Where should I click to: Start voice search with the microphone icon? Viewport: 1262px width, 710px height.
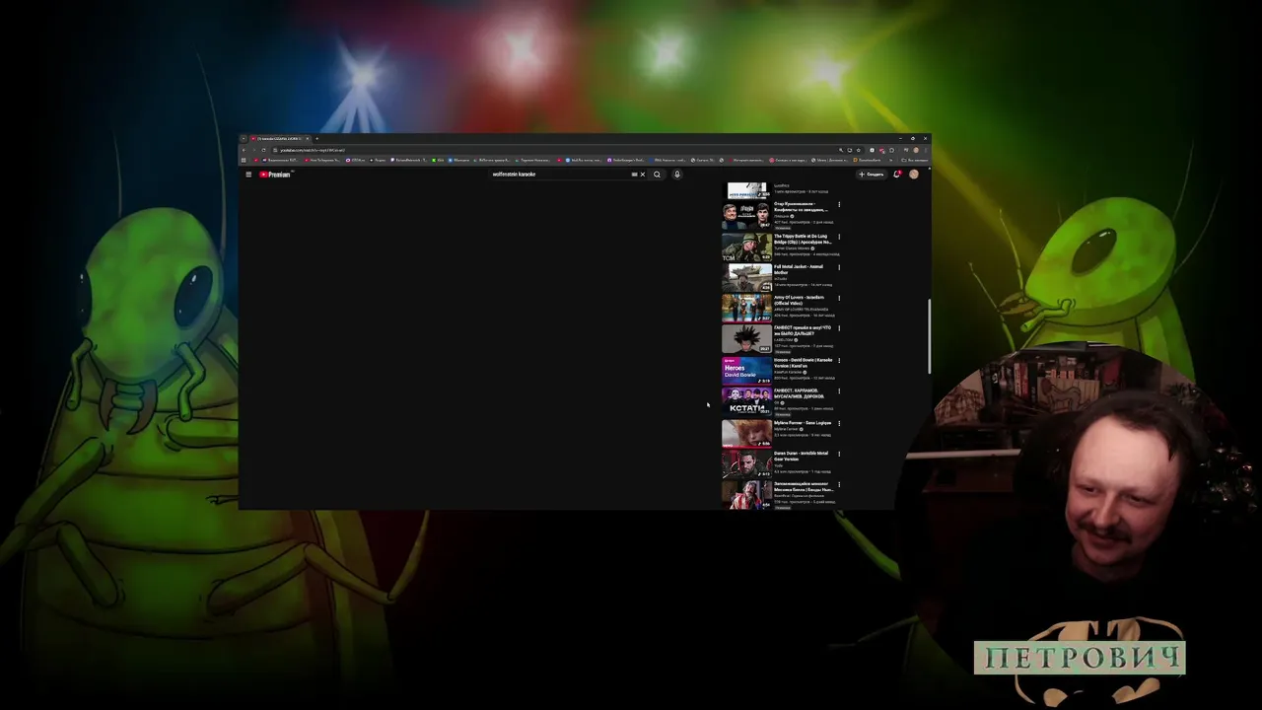676,175
